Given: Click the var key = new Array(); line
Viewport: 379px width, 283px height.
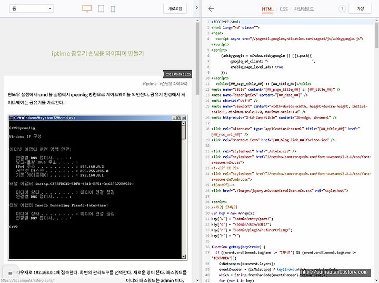Looking at the screenshot, I should click(233, 213).
